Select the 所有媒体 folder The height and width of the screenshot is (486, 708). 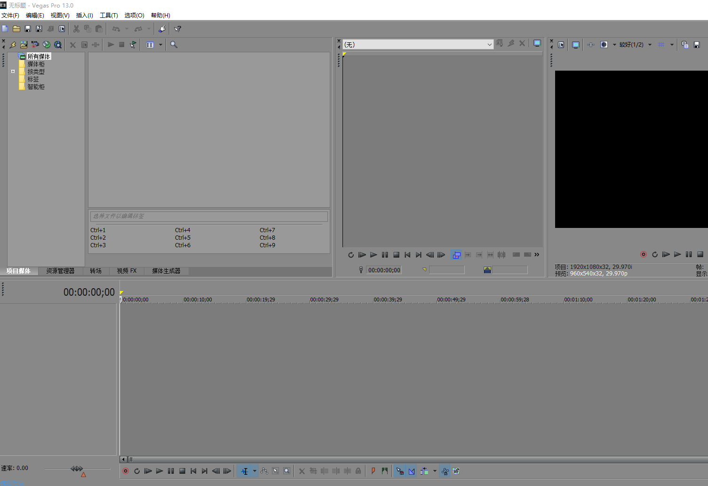click(39, 57)
